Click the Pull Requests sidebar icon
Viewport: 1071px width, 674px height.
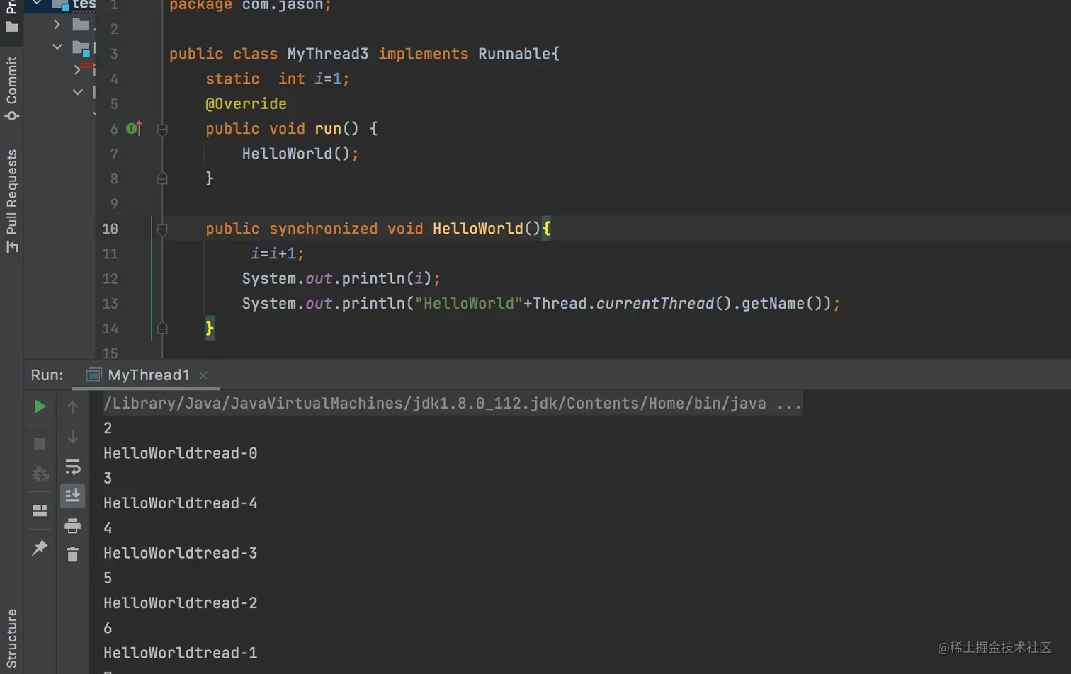click(x=12, y=246)
